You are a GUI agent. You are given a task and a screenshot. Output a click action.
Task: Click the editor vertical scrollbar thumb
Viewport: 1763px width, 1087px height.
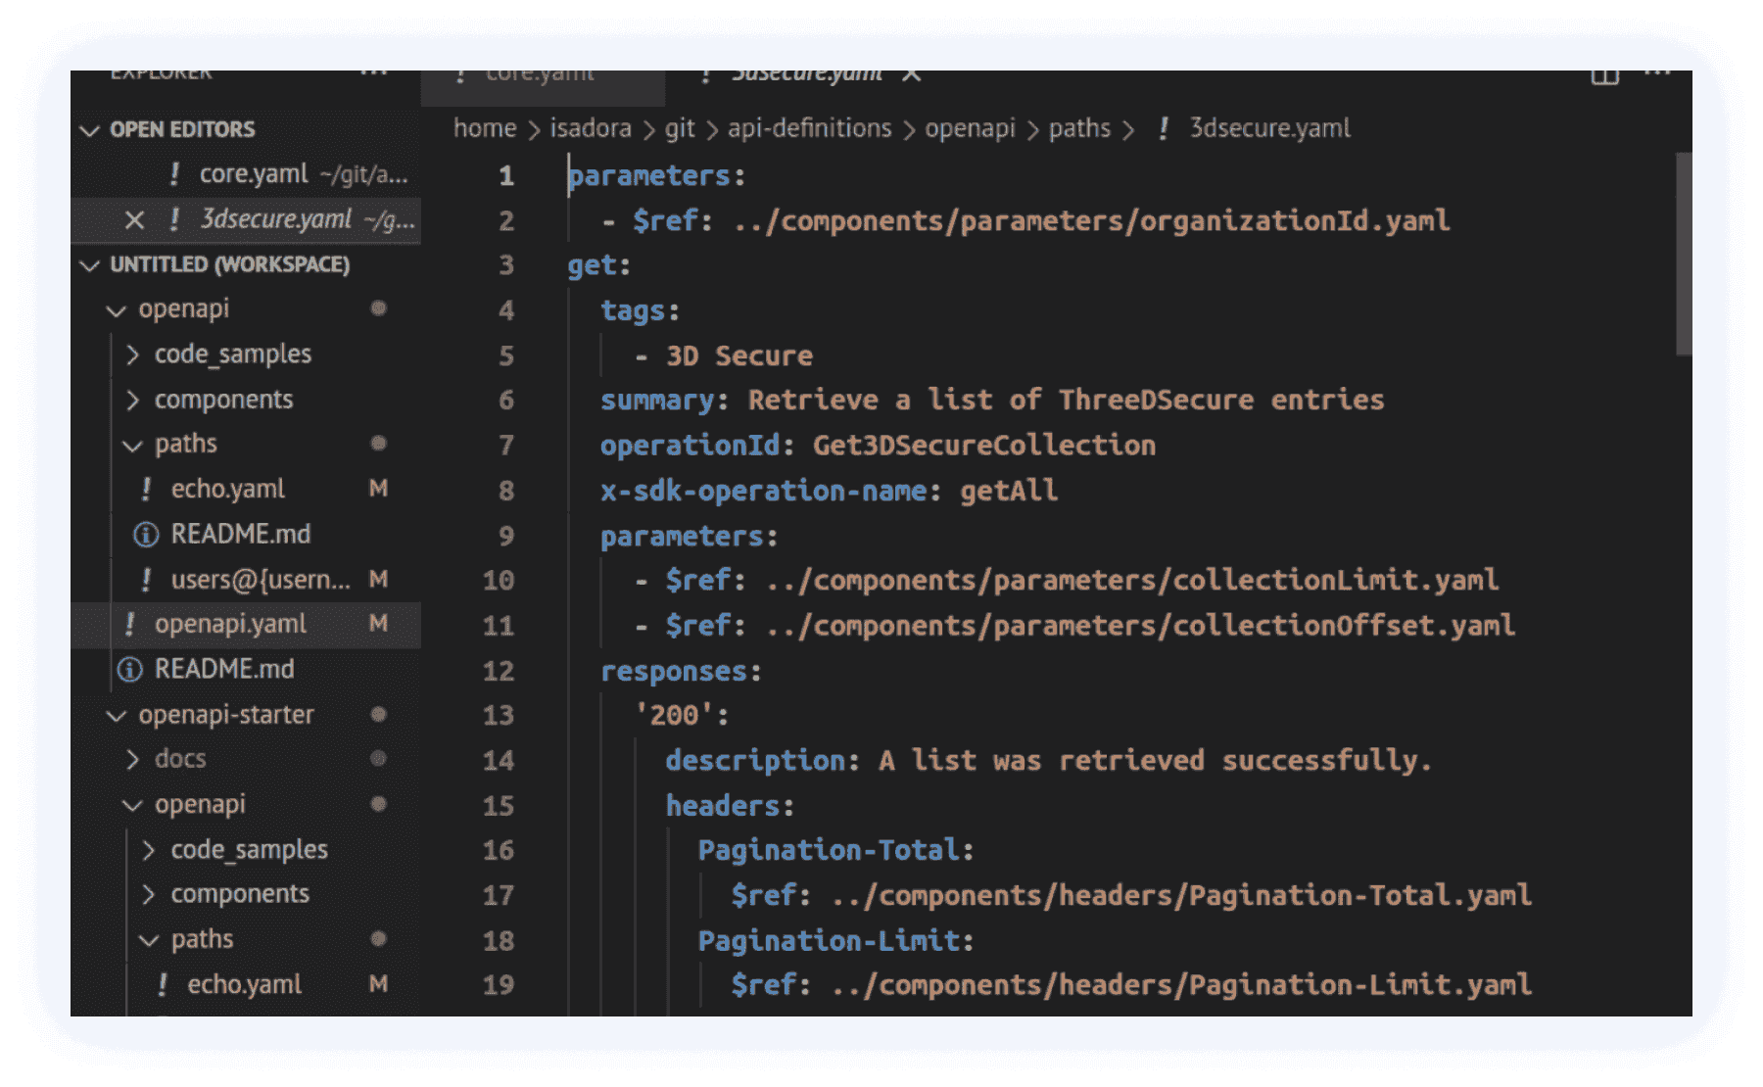tap(1683, 255)
